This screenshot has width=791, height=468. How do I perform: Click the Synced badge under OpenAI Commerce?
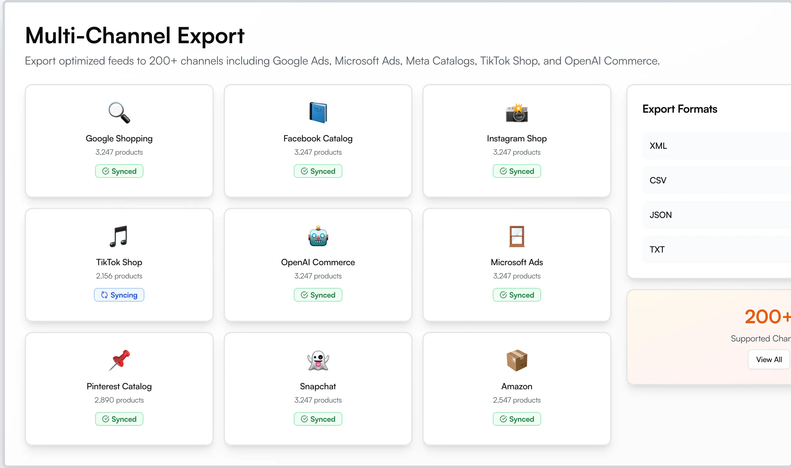pos(318,295)
